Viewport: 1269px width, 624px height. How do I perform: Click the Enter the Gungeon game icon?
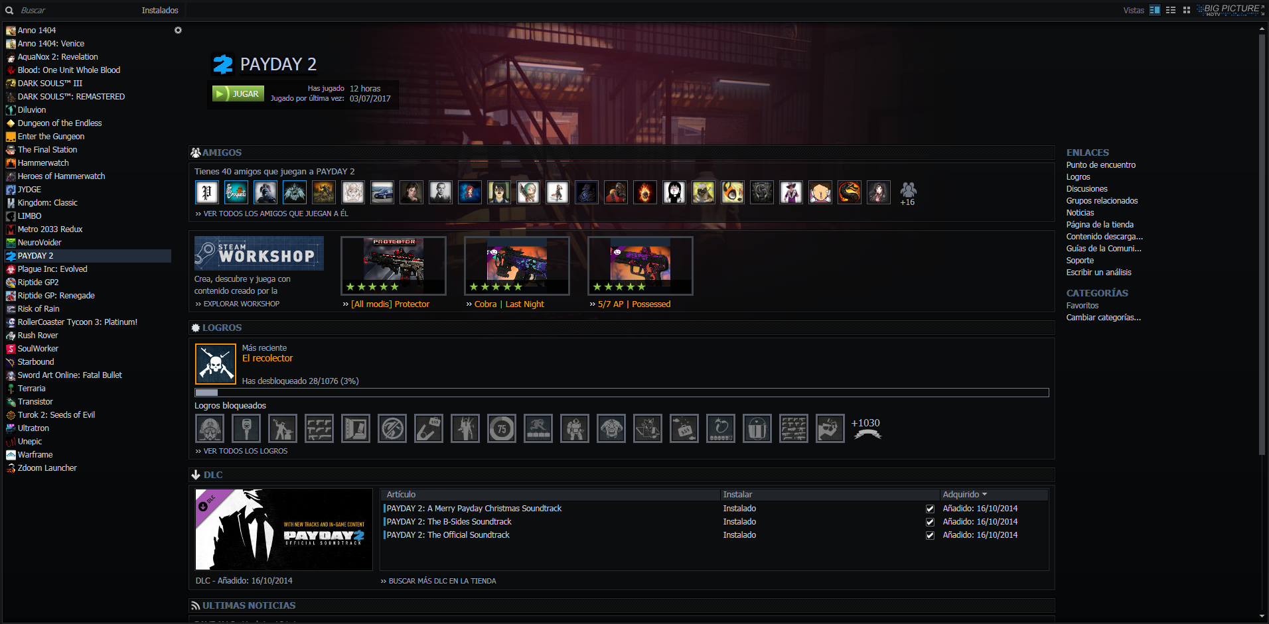click(11, 137)
